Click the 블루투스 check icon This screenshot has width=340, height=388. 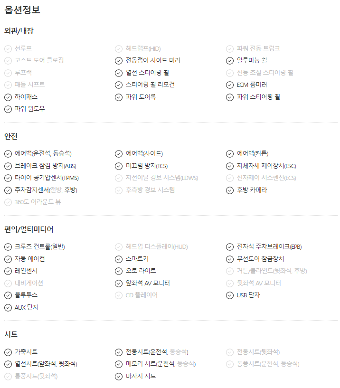click(x=8, y=295)
